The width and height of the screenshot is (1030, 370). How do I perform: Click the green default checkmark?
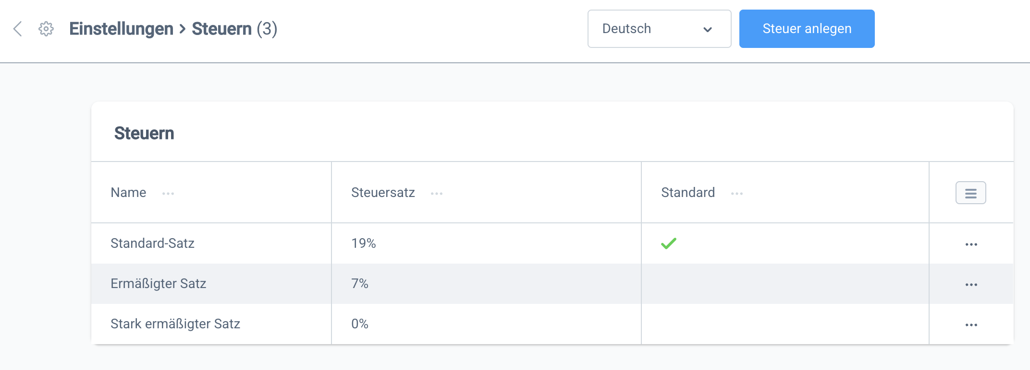point(668,243)
